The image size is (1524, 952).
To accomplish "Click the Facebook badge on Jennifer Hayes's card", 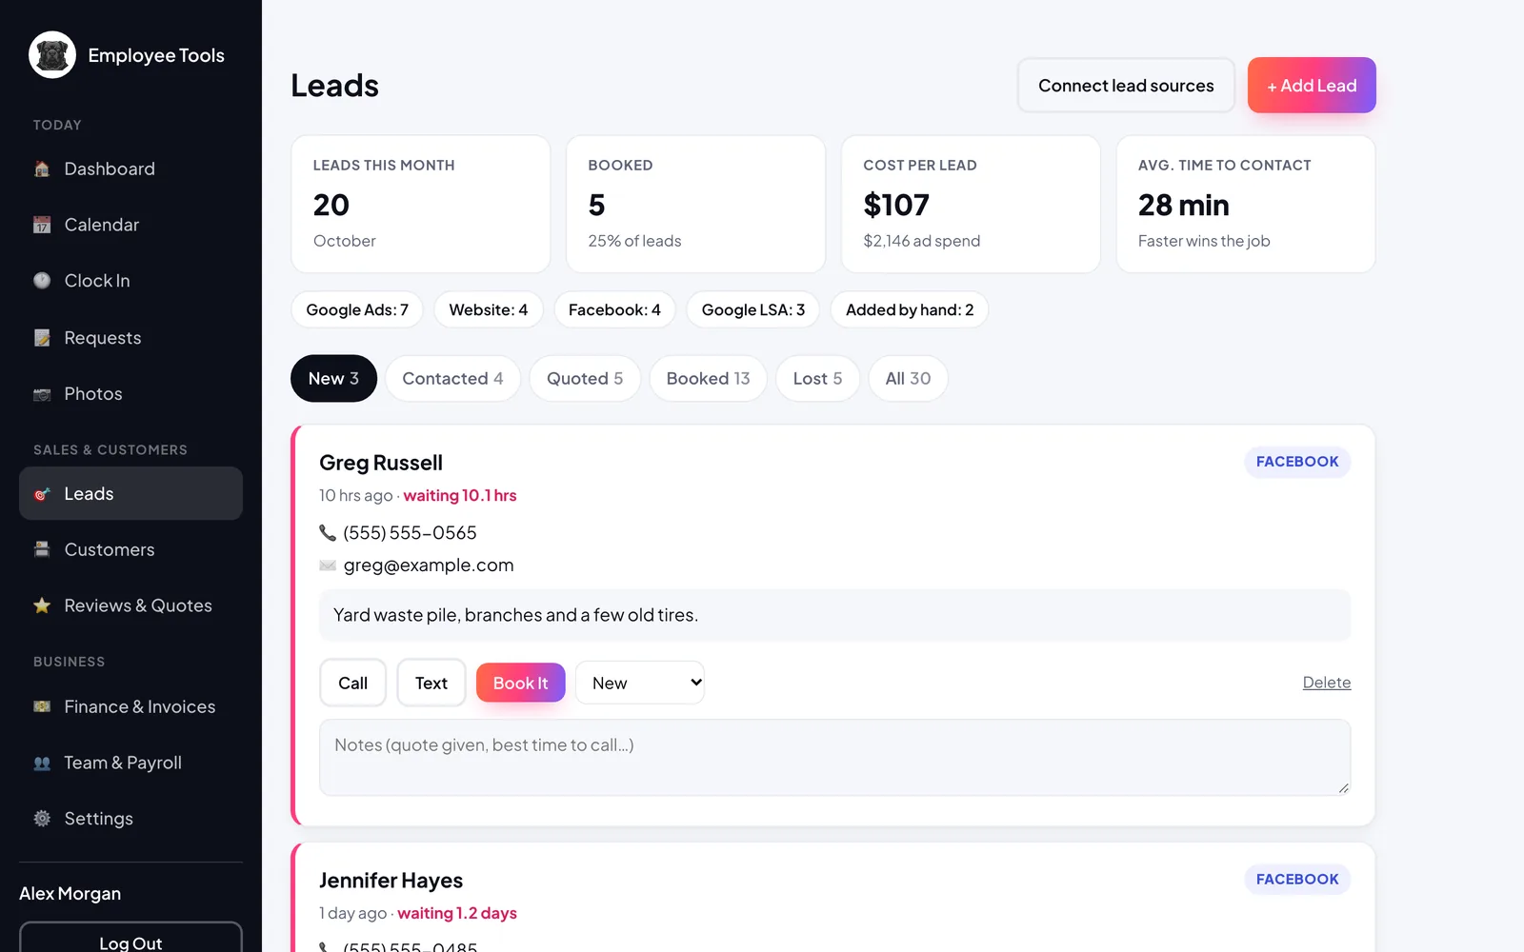I will tap(1297, 880).
